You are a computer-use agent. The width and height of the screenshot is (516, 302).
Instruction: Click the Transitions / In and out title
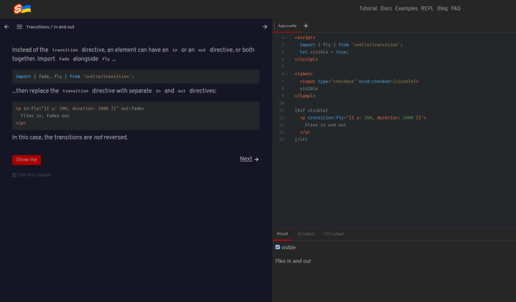pos(50,27)
